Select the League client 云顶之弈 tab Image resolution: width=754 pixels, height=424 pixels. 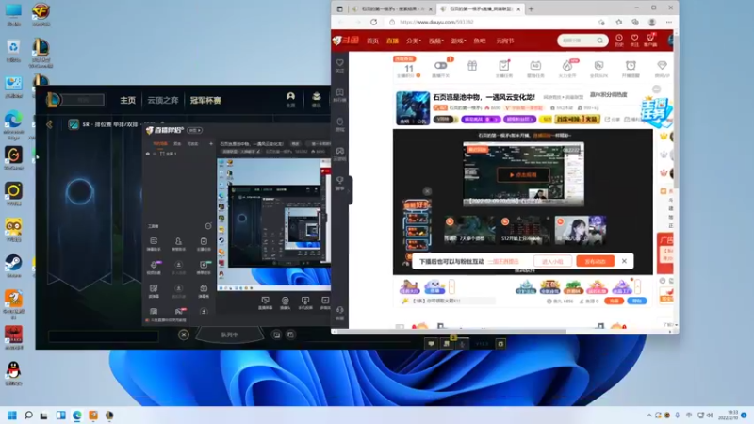pos(162,100)
